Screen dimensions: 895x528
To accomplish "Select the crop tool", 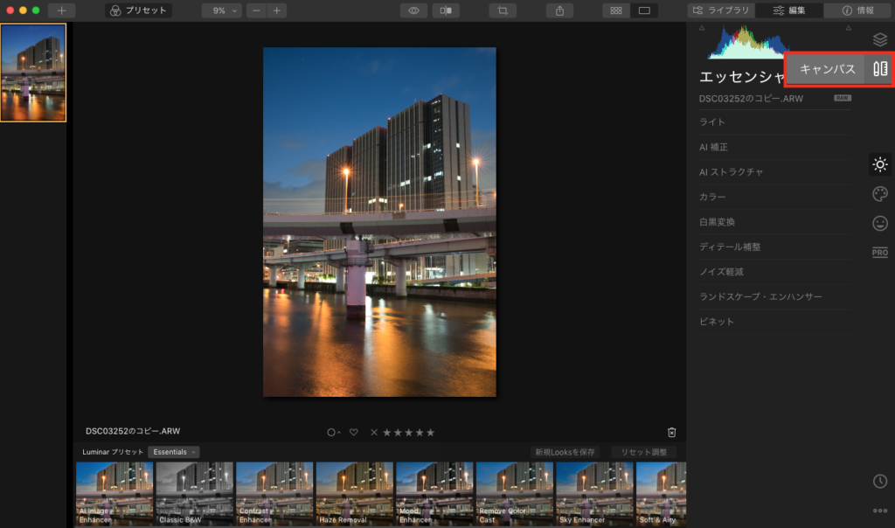I will tap(503, 10).
